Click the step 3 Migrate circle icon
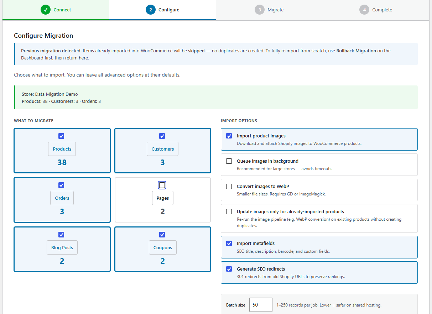Screen dimensions: 432x314 (x=260, y=10)
